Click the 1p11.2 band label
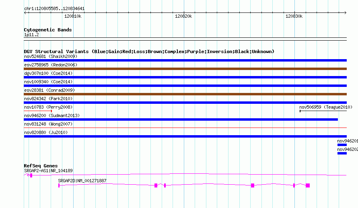This screenshot has height=208, width=358. 31,35
